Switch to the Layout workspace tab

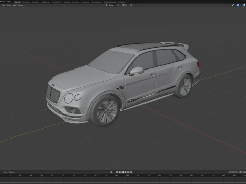pyautogui.click(x=17, y=2)
